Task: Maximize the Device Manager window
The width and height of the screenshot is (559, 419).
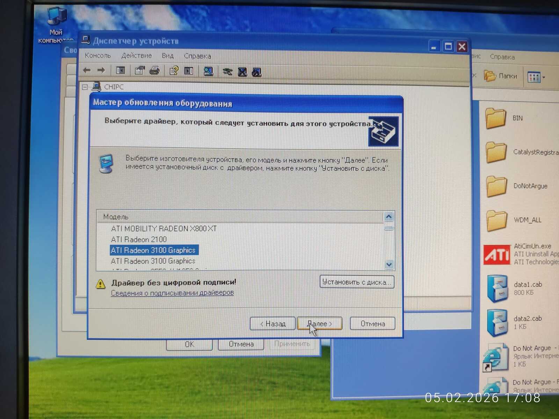Action: click(448, 46)
